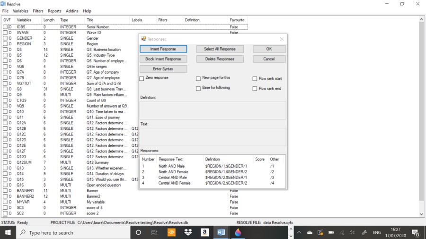Click the ENG language indicator

click(377, 232)
